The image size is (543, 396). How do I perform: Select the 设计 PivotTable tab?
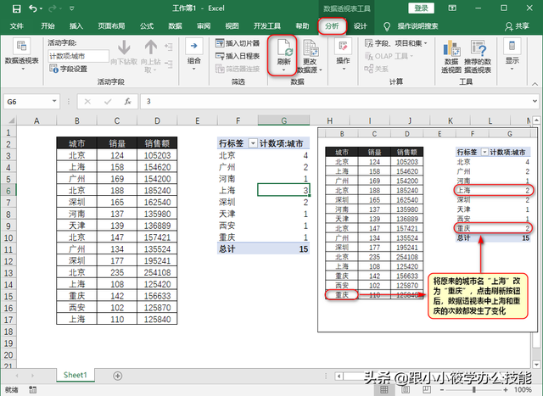(x=360, y=26)
